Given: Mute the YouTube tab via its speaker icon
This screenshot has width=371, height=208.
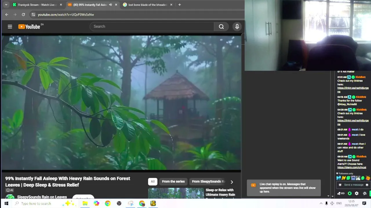Looking at the screenshot, I should (110, 5).
